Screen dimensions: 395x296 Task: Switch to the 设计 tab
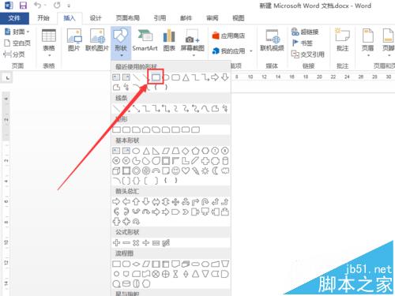click(x=96, y=18)
